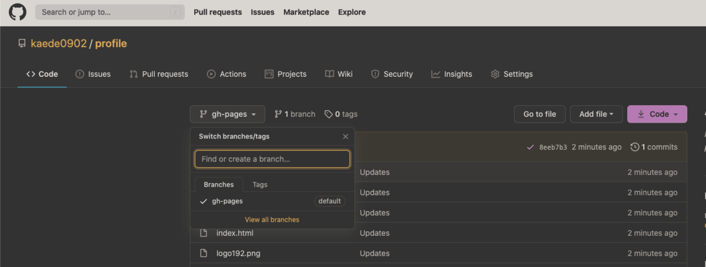Go to the Insights tab
The height and width of the screenshot is (267, 706).
point(452,74)
